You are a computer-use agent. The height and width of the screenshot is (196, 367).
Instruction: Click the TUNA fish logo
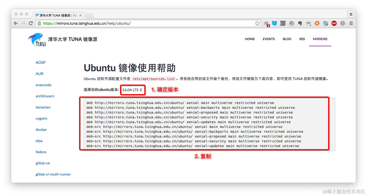pos(37,39)
